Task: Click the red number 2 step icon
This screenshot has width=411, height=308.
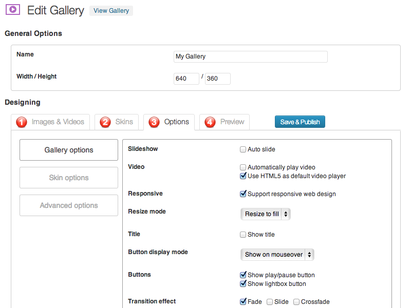Action: pyautogui.click(x=105, y=122)
